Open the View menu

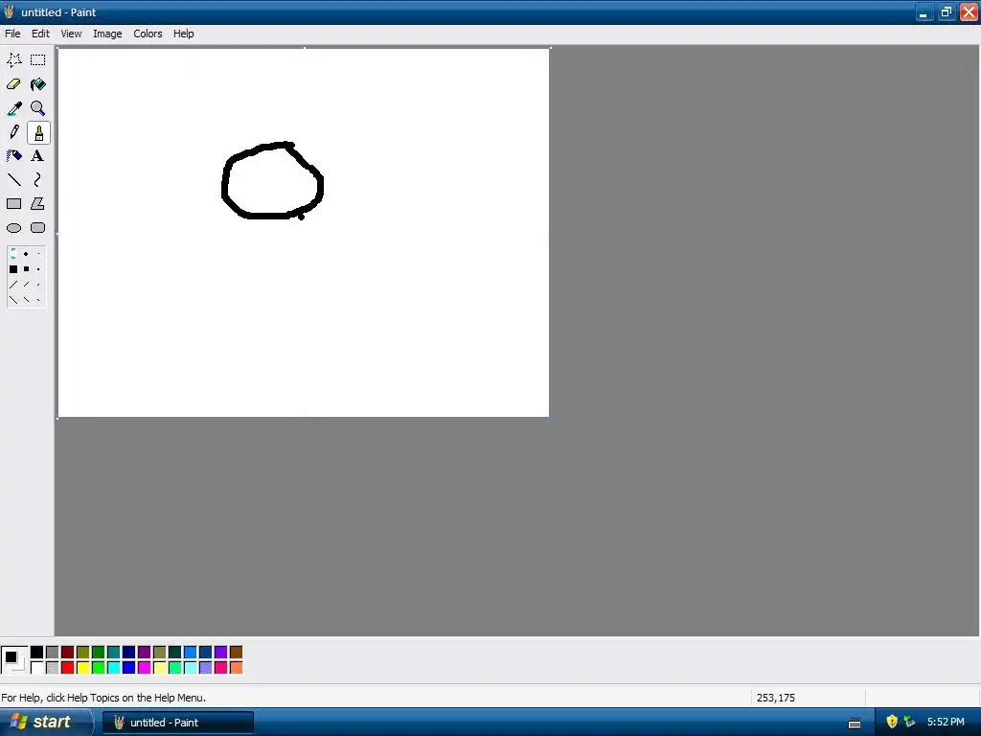(x=71, y=34)
